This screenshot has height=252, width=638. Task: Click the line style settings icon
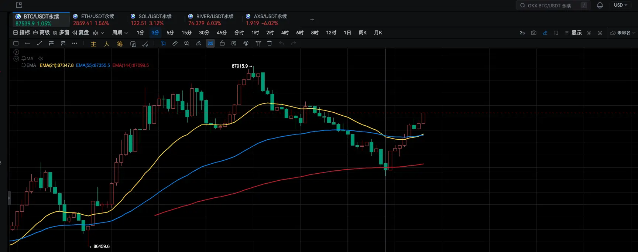click(145, 44)
